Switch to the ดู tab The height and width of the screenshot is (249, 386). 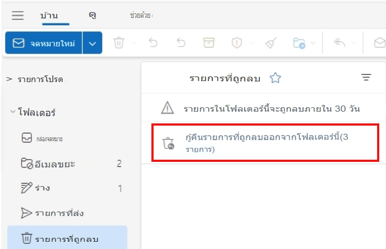click(x=92, y=16)
